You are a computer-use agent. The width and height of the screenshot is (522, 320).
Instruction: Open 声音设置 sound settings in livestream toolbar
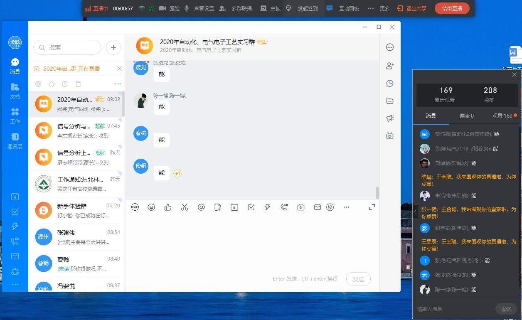point(204,8)
